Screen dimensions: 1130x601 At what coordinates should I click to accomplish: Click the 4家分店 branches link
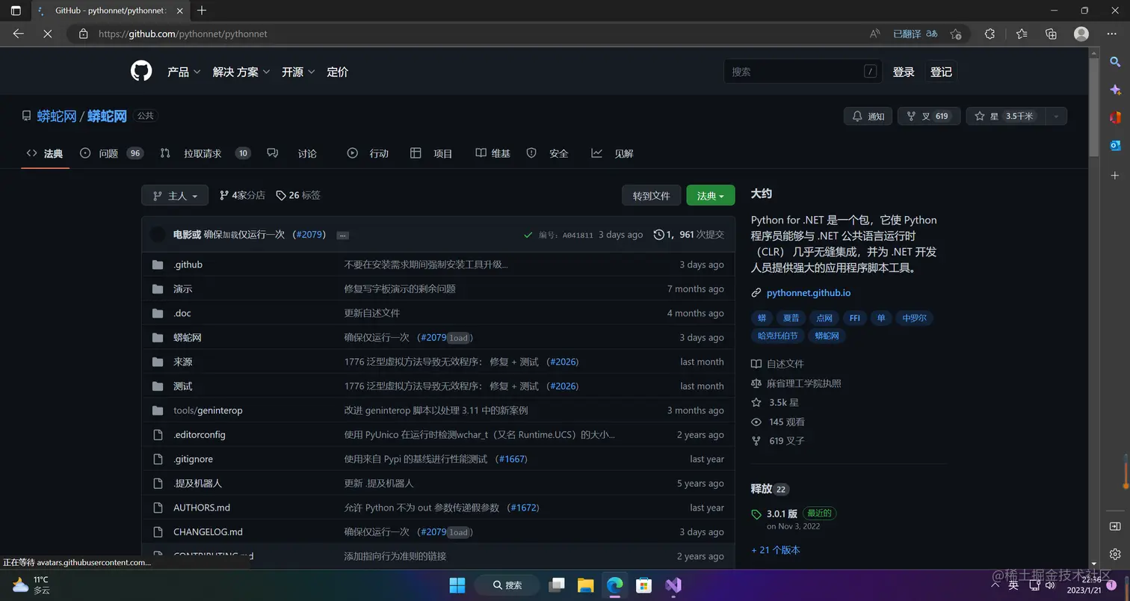click(242, 195)
